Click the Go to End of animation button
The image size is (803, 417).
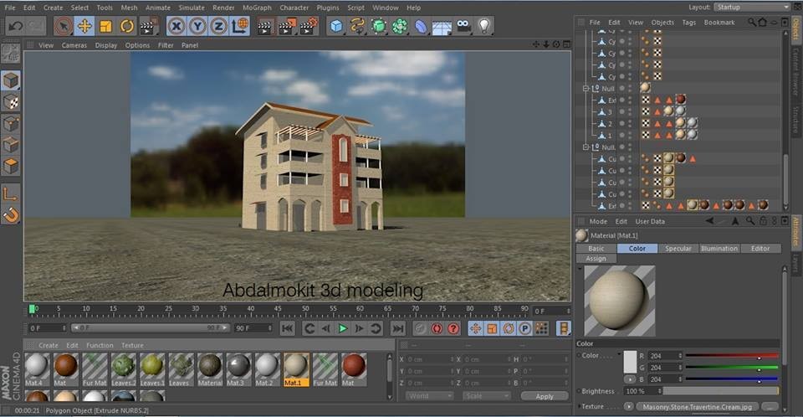(x=398, y=328)
